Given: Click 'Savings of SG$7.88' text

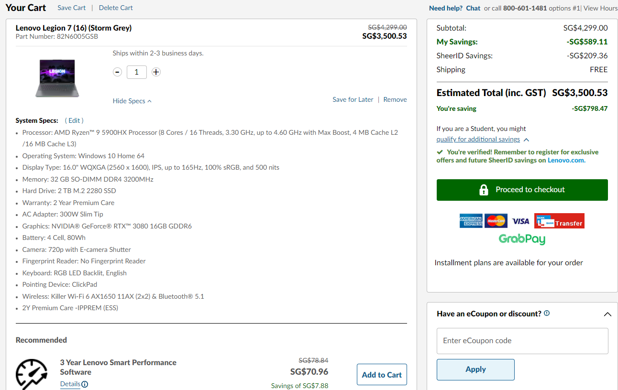Looking at the screenshot, I should (x=299, y=386).
